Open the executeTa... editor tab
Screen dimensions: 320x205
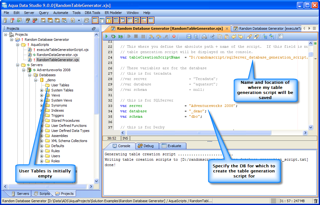(267, 28)
